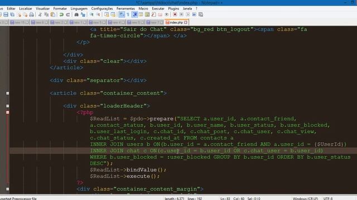Click the Playback macro icon
The width and height of the screenshot is (357, 200).
(x=188, y=14)
